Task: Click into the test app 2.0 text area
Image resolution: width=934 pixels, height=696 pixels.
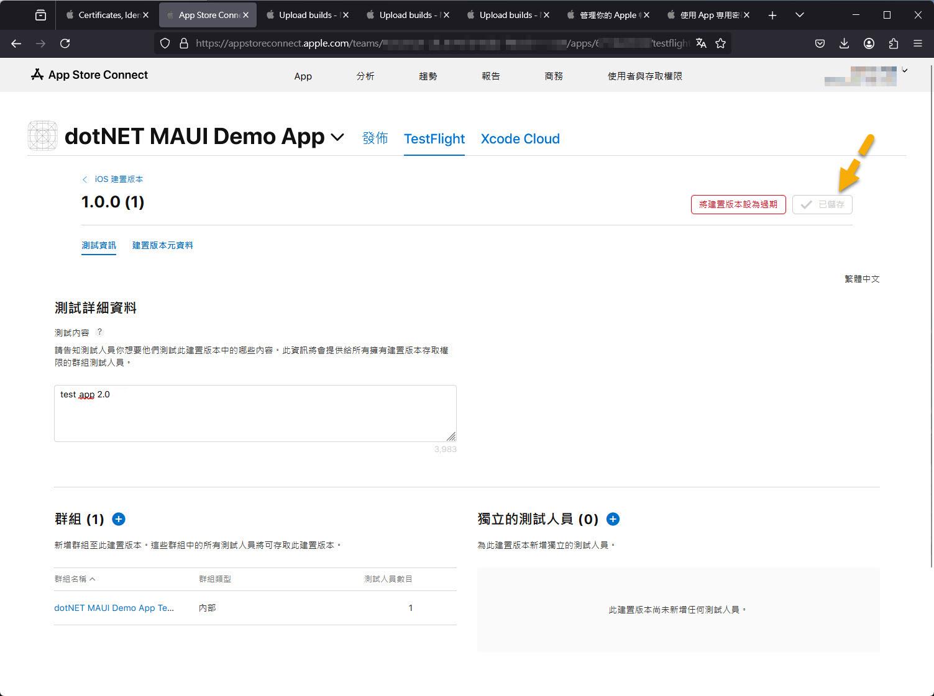Action: (x=255, y=414)
